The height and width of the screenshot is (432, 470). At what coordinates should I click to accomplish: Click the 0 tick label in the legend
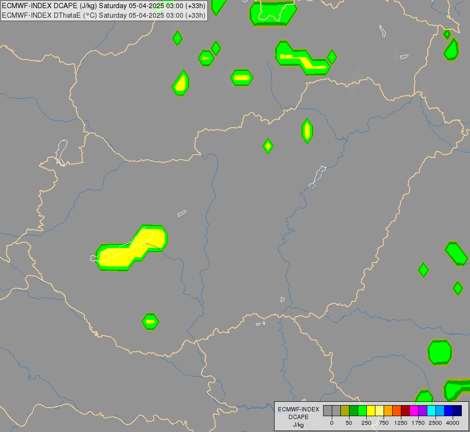pos(332,423)
